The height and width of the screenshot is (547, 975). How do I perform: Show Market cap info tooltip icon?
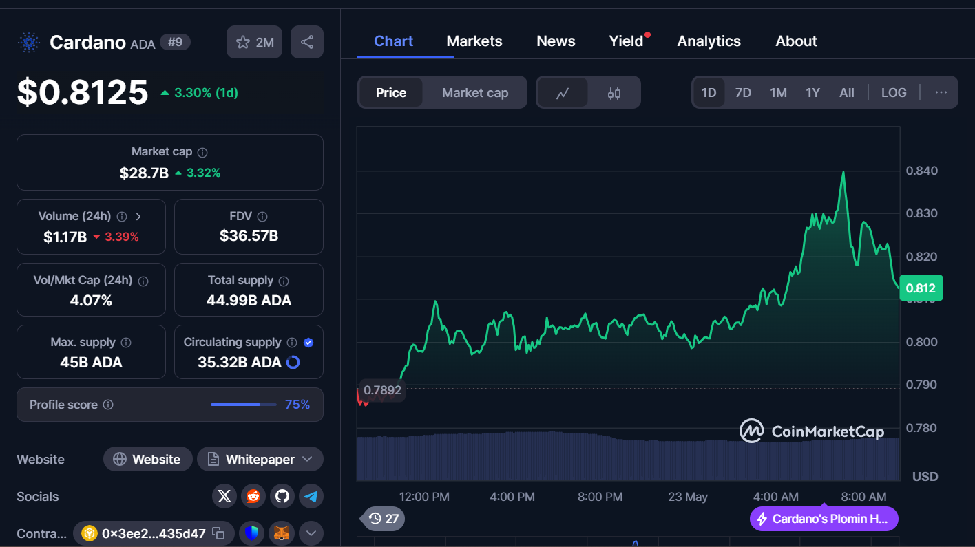(x=202, y=152)
